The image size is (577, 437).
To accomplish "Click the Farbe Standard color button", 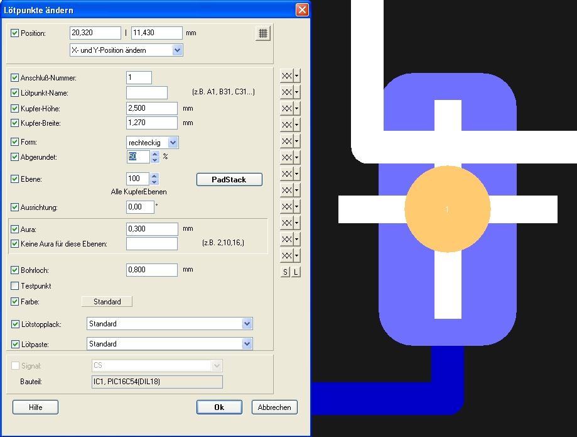I will (107, 302).
